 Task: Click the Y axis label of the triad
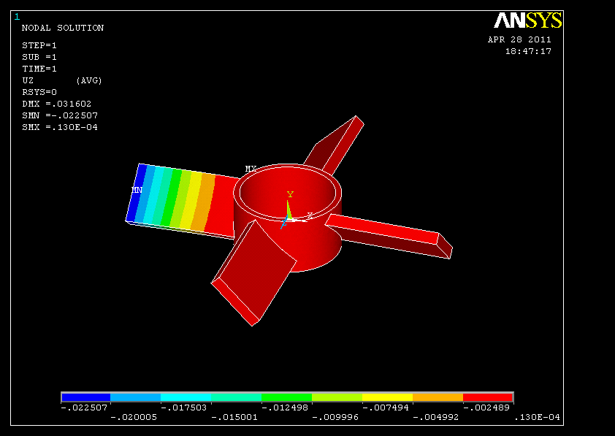point(290,194)
